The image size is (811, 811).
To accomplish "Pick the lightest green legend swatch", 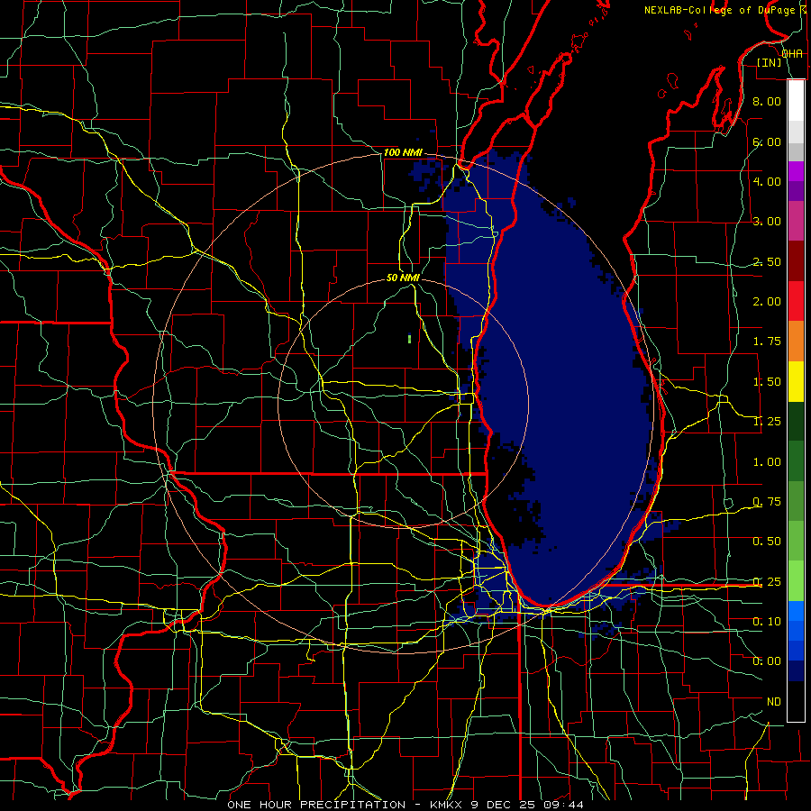I will [796, 581].
